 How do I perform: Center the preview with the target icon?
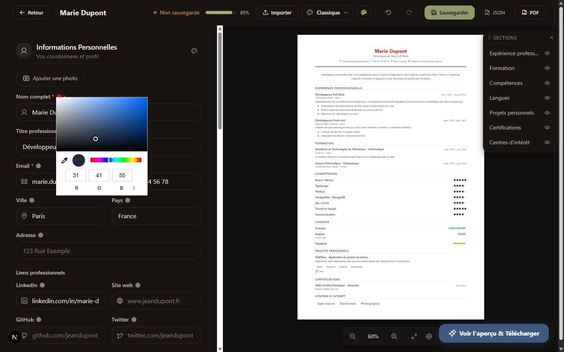[x=429, y=336]
